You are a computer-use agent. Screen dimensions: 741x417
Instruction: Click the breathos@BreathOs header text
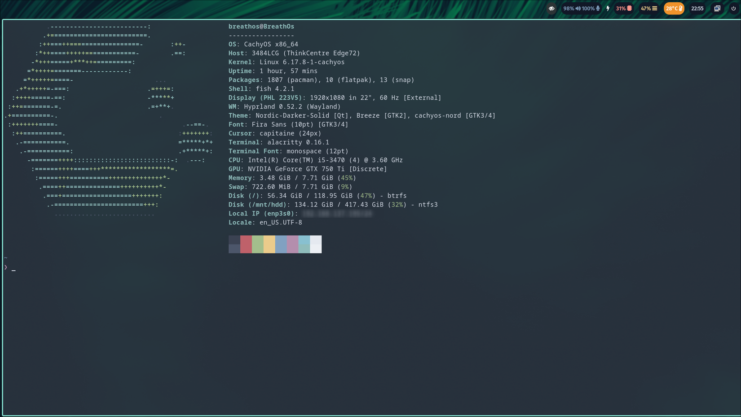261,26
